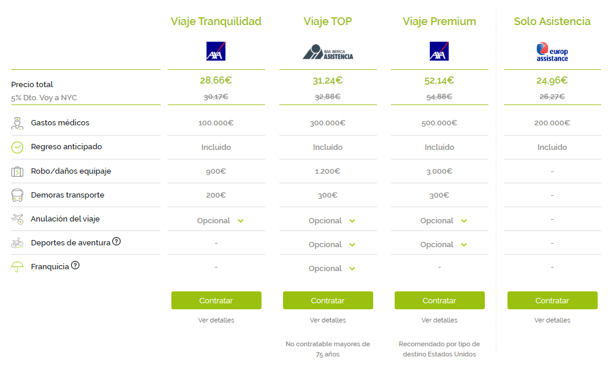This screenshot has width=609, height=366.
Task: Click the Franquicia question mark icon
Action: [75, 265]
